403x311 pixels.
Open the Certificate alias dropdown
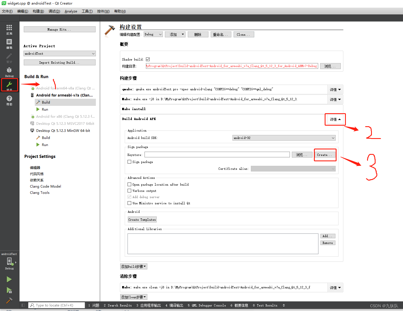tap(293, 169)
